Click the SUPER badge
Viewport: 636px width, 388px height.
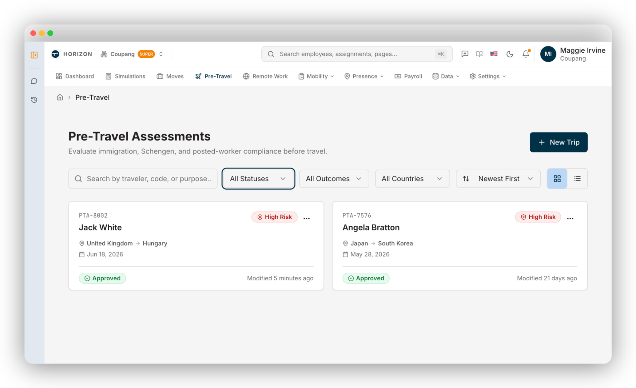pyautogui.click(x=146, y=54)
